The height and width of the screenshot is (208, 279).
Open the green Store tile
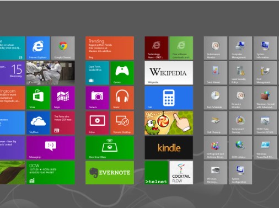point(38,98)
